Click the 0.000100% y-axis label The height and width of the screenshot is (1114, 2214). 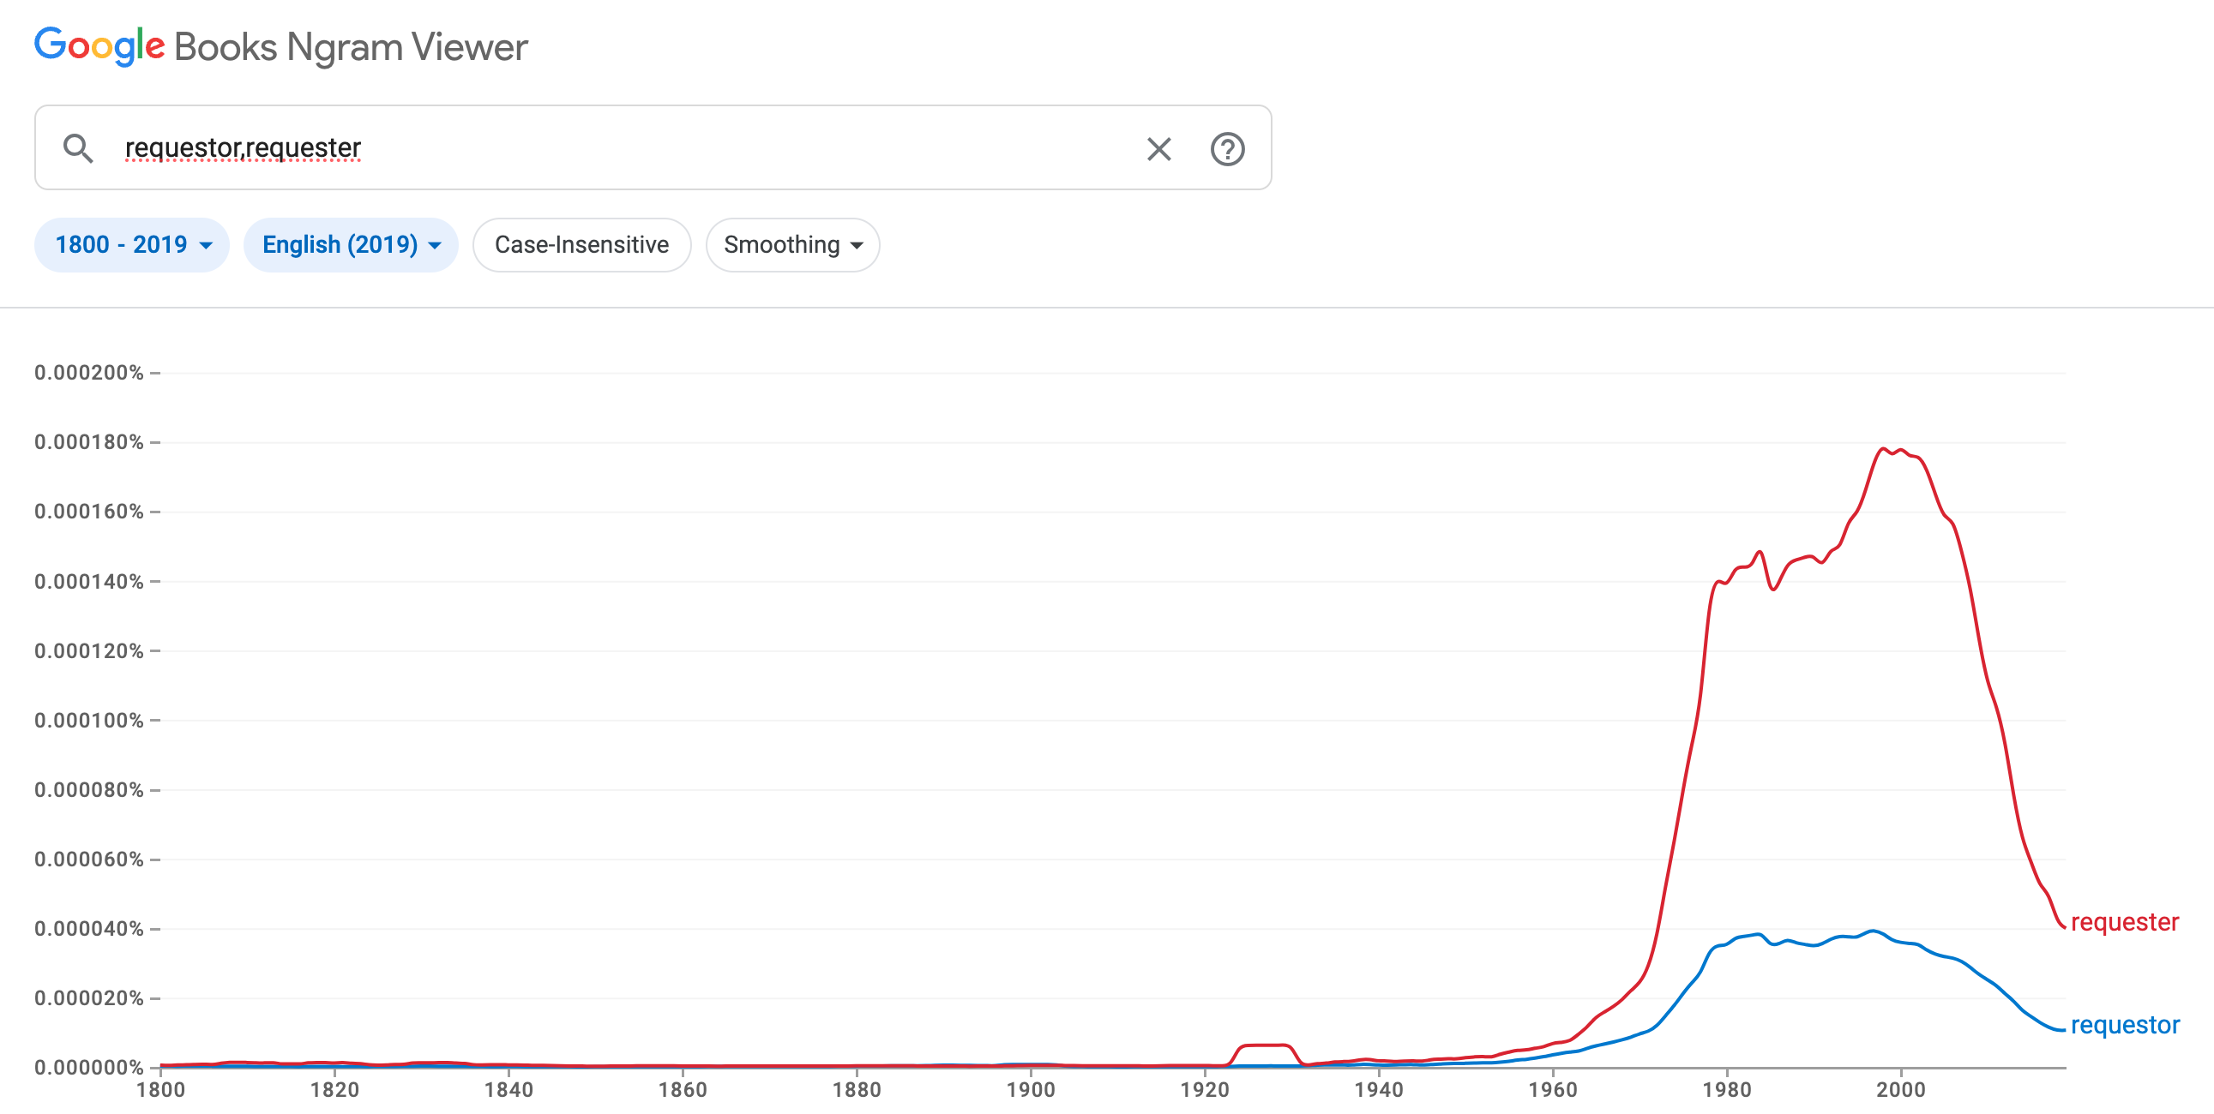pos(89,720)
